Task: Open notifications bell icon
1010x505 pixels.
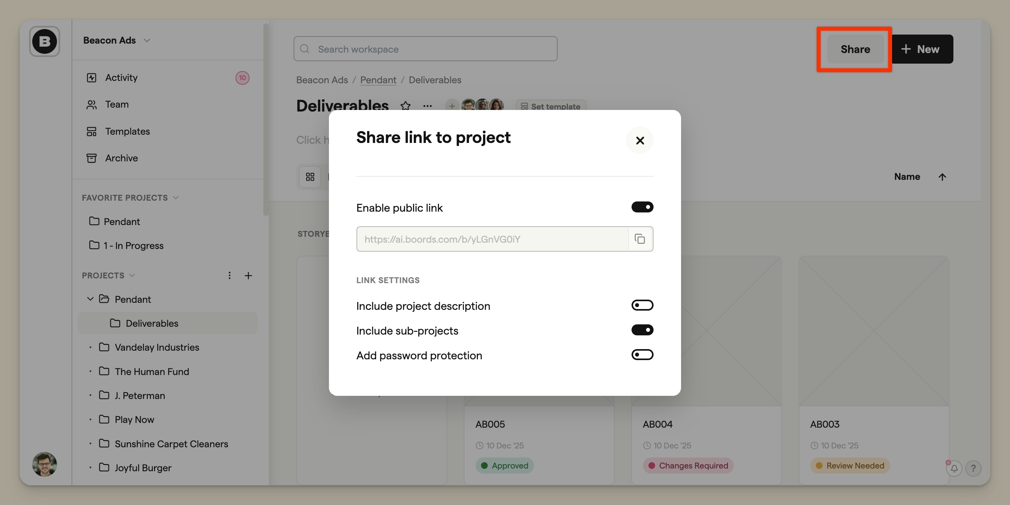Action: 954,468
